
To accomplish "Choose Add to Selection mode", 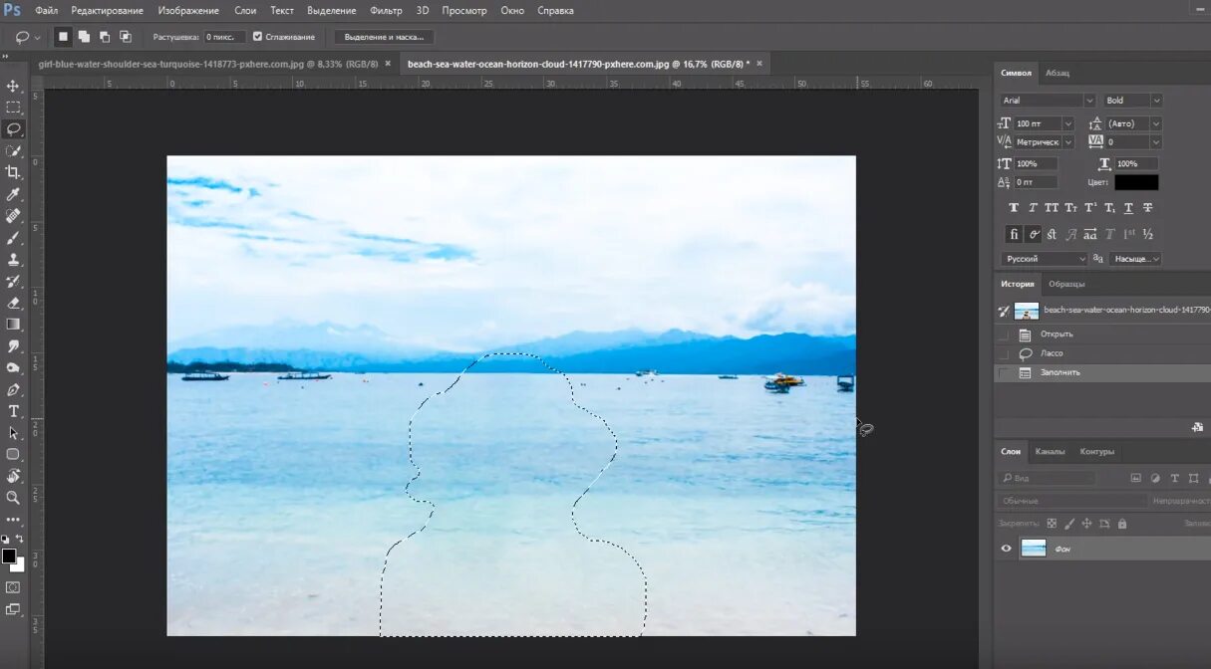I will [84, 37].
